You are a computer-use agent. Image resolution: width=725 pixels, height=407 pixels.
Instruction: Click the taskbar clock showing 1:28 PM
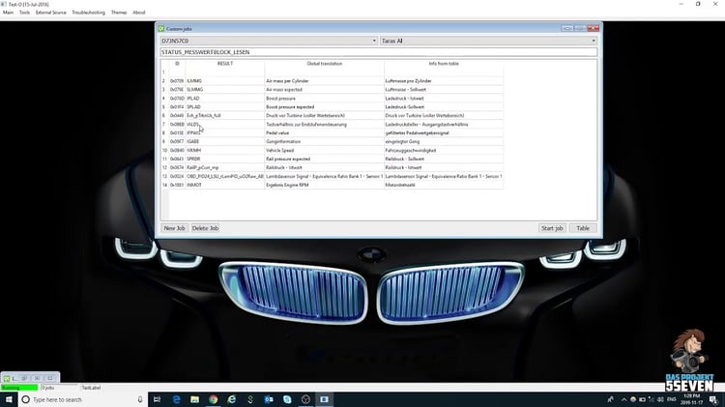pyautogui.click(x=691, y=399)
